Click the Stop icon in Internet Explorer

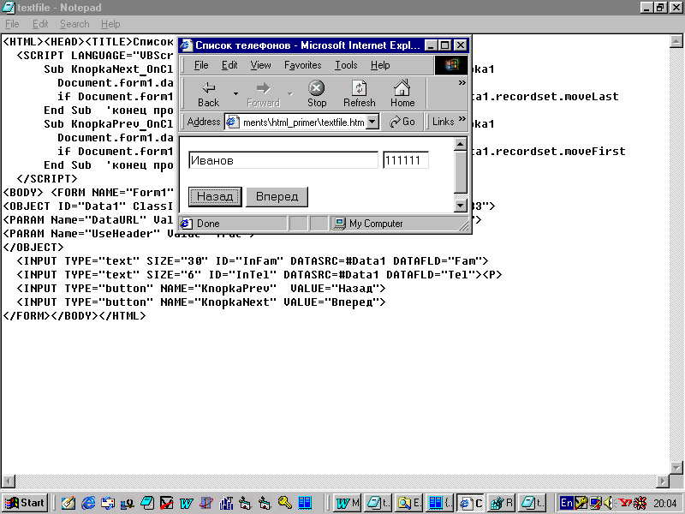pyautogui.click(x=317, y=93)
